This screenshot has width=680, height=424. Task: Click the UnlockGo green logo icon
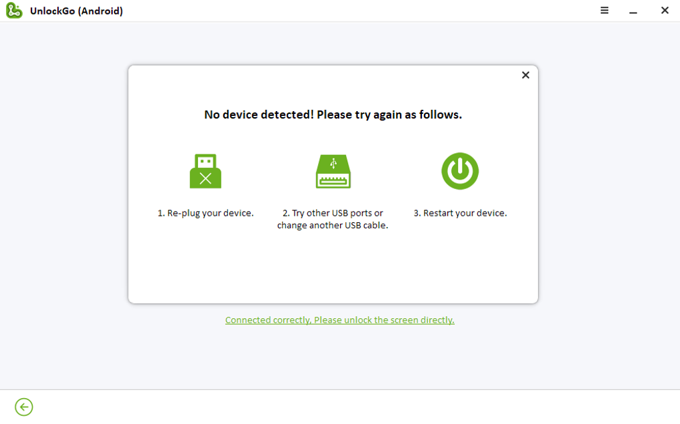(14, 11)
